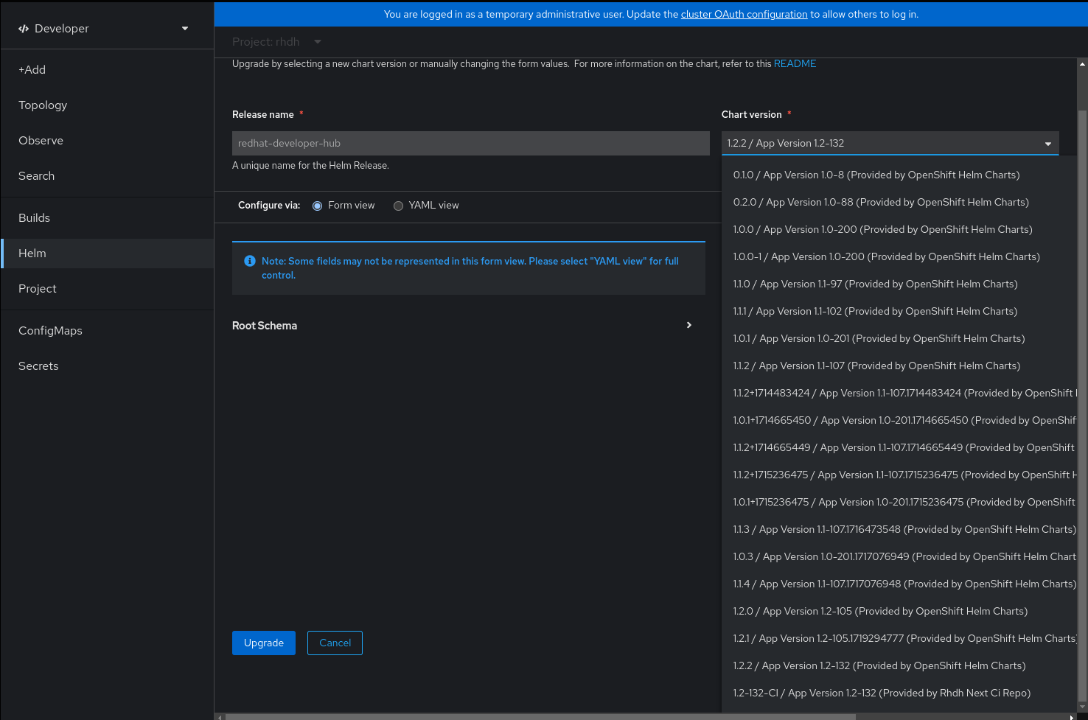Select the Form view radio button
1088x720 pixels.
click(x=318, y=206)
